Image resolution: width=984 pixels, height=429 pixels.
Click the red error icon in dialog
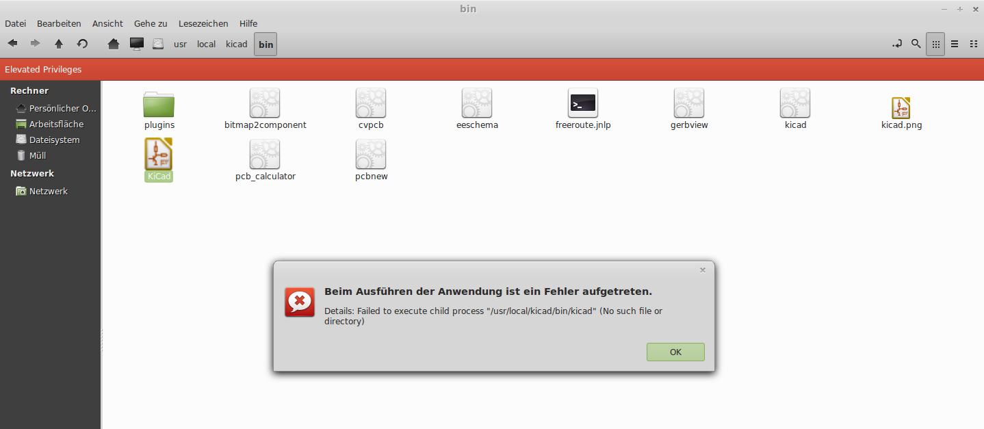300,302
